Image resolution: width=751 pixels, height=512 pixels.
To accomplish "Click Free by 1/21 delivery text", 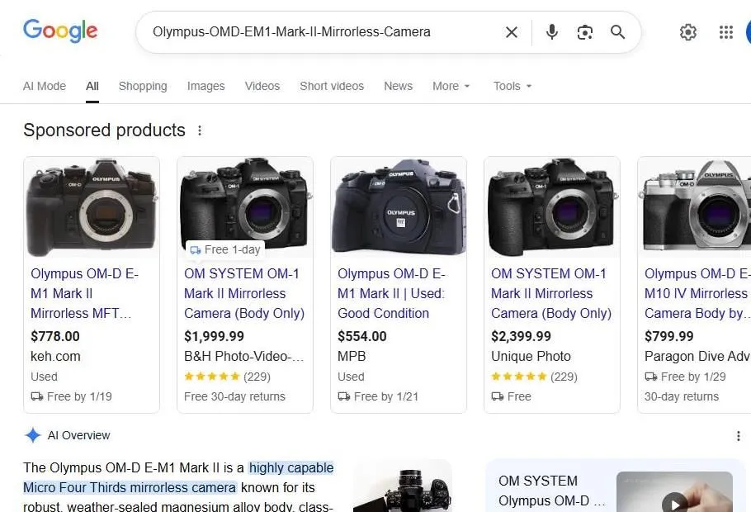I will coord(378,397).
